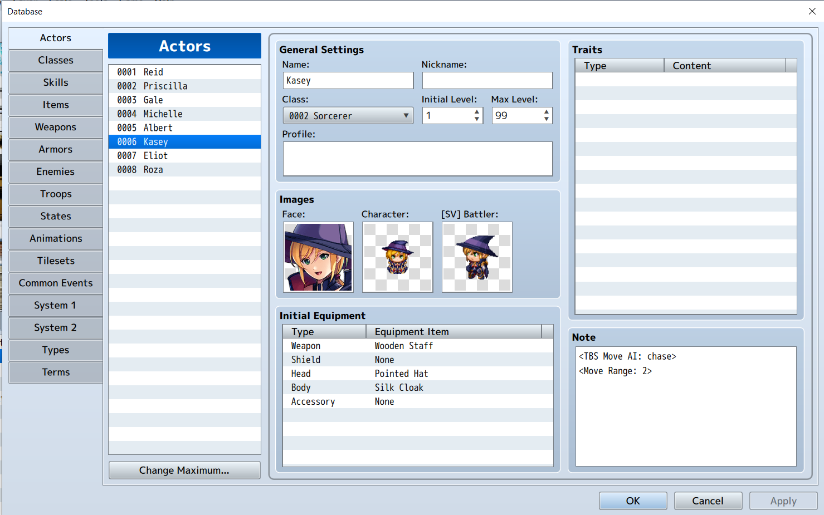Click the Change Maximum button
This screenshot has height=515, width=824.
tap(184, 470)
